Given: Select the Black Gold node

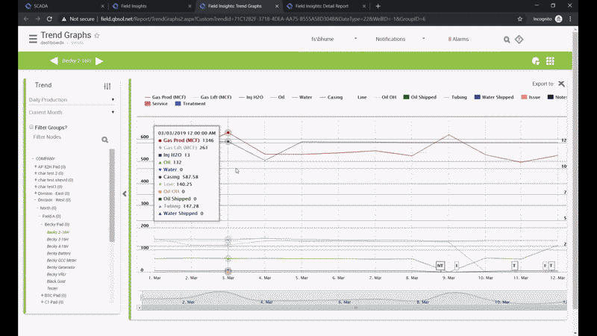Looking at the screenshot, I should [x=56, y=281].
